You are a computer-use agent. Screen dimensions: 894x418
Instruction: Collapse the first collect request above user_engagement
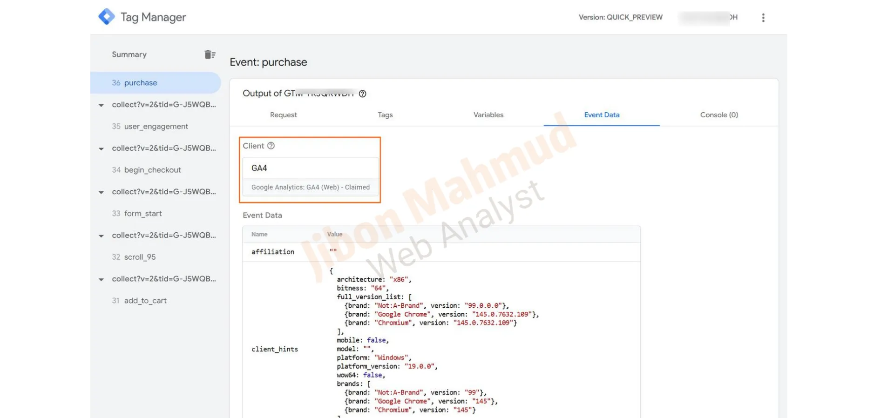coord(102,105)
